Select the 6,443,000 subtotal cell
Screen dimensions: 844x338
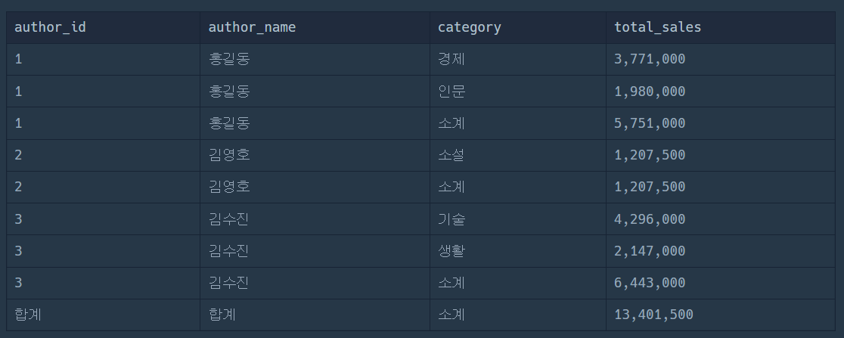coord(721,283)
